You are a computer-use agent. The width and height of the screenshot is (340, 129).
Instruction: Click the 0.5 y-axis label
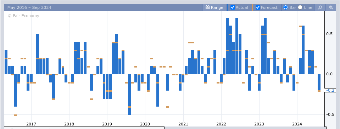coord(329,34)
